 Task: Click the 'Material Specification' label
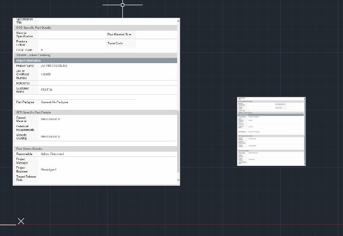coord(25,34)
